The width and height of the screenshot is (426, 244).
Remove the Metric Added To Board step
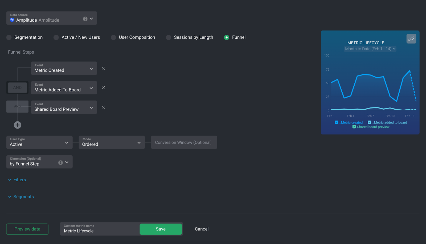[x=103, y=87]
